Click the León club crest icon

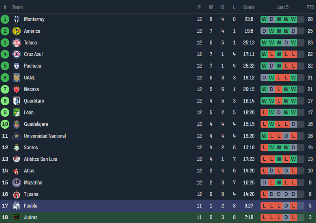coord(17,113)
